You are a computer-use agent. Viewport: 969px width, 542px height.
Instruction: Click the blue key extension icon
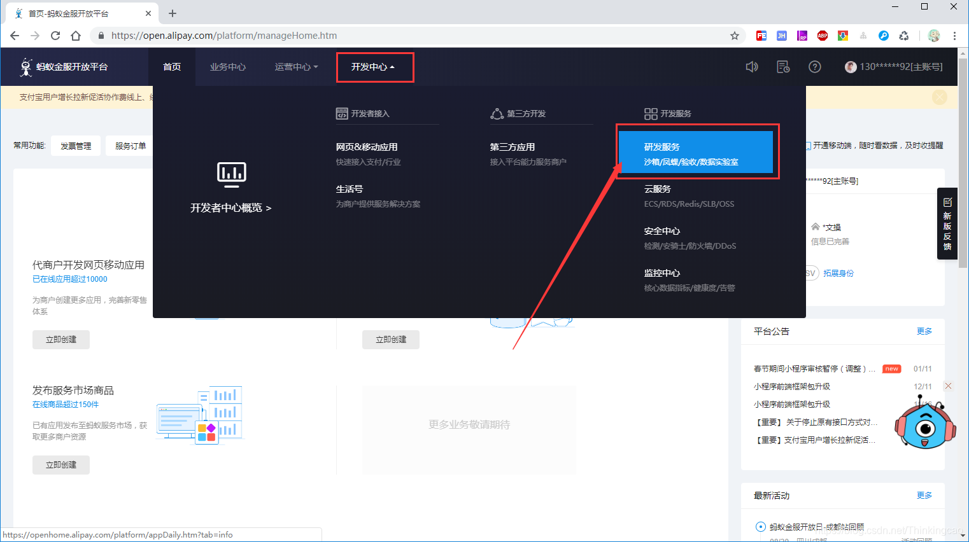click(x=884, y=36)
